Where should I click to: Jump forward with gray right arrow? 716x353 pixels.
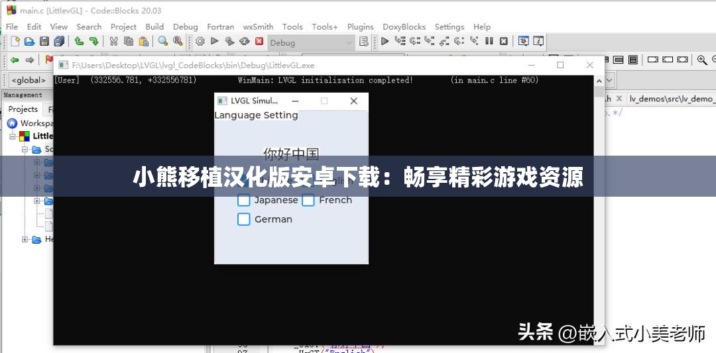tap(30, 60)
